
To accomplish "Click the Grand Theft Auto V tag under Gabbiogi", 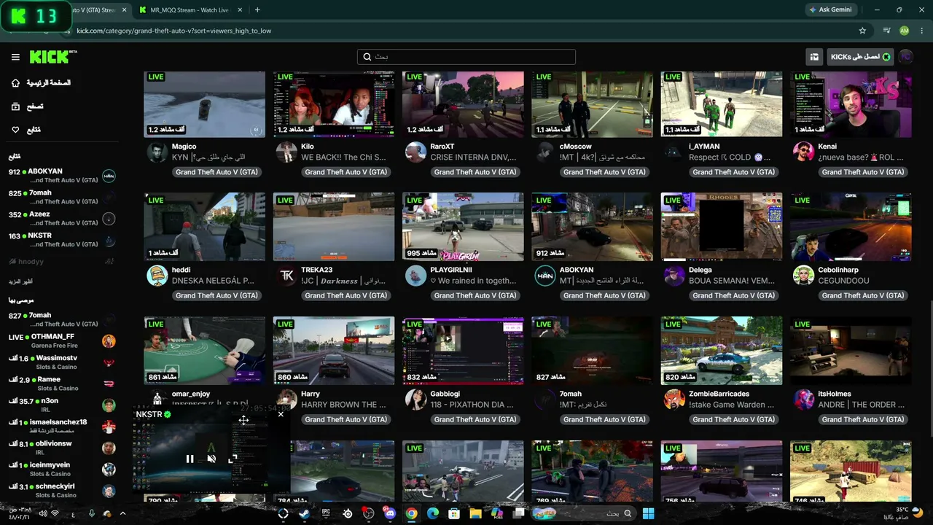I will click(x=475, y=419).
